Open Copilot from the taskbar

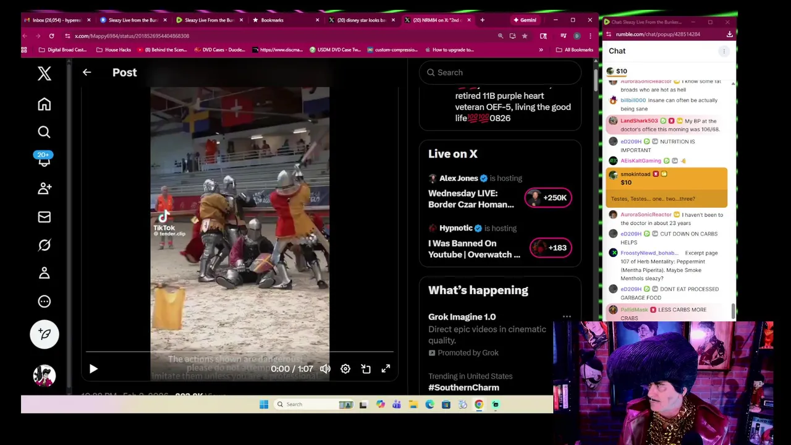(x=380, y=404)
